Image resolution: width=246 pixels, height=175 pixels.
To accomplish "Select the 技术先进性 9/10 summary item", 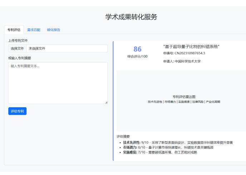I will click(x=178, y=143).
